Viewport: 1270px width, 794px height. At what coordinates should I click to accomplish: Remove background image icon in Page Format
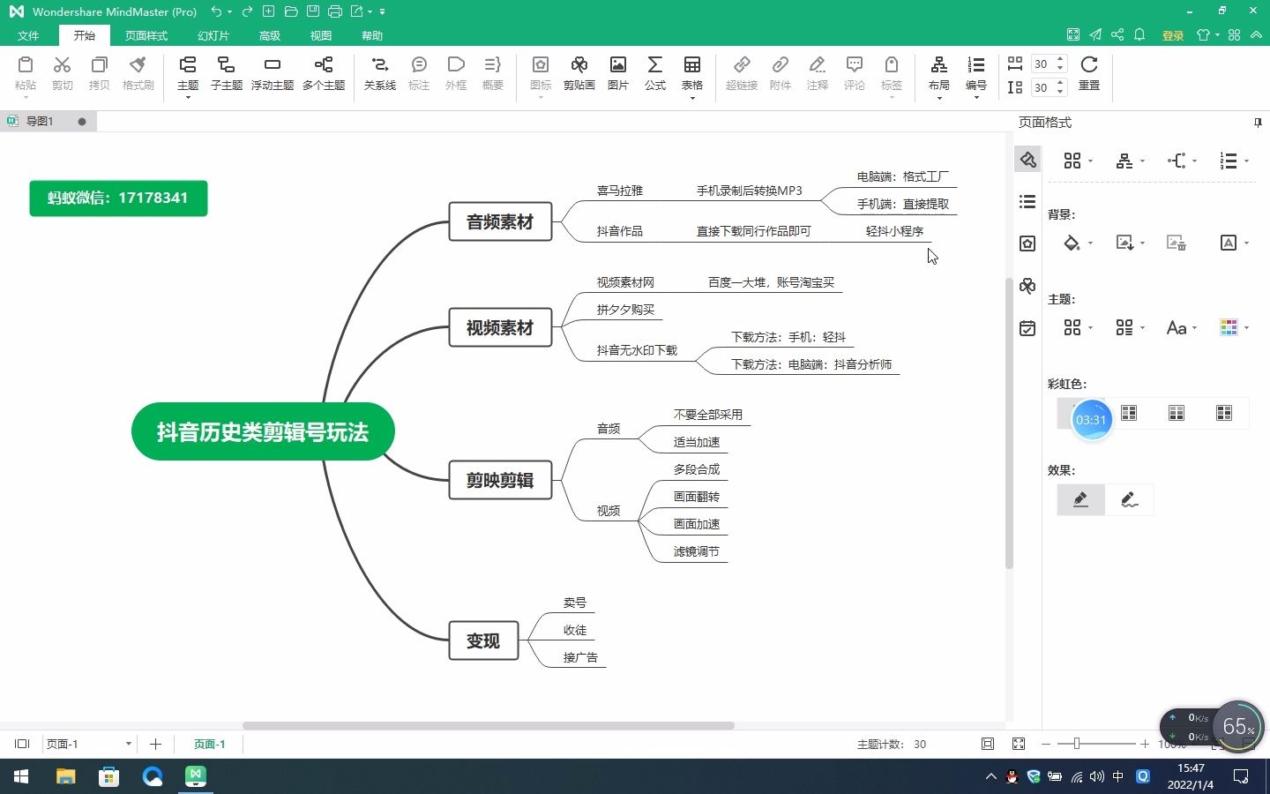pos(1177,243)
